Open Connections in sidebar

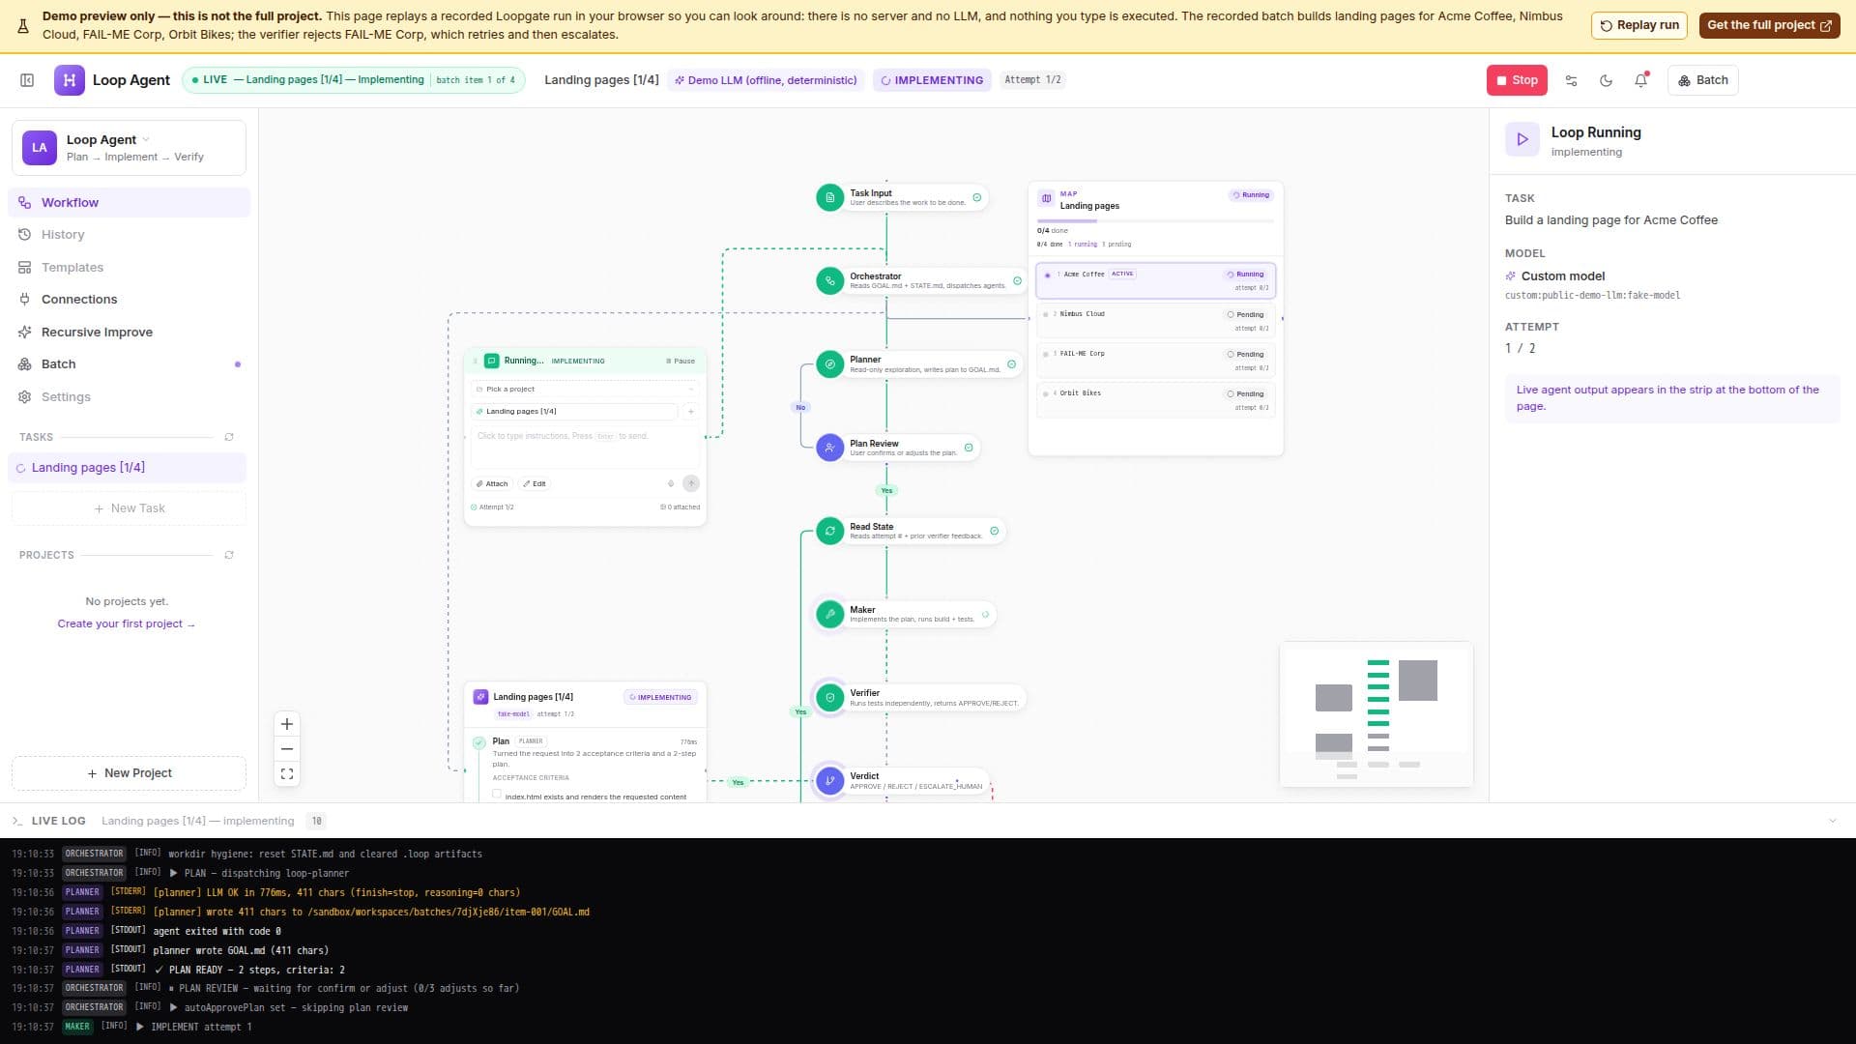click(x=129, y=300)
